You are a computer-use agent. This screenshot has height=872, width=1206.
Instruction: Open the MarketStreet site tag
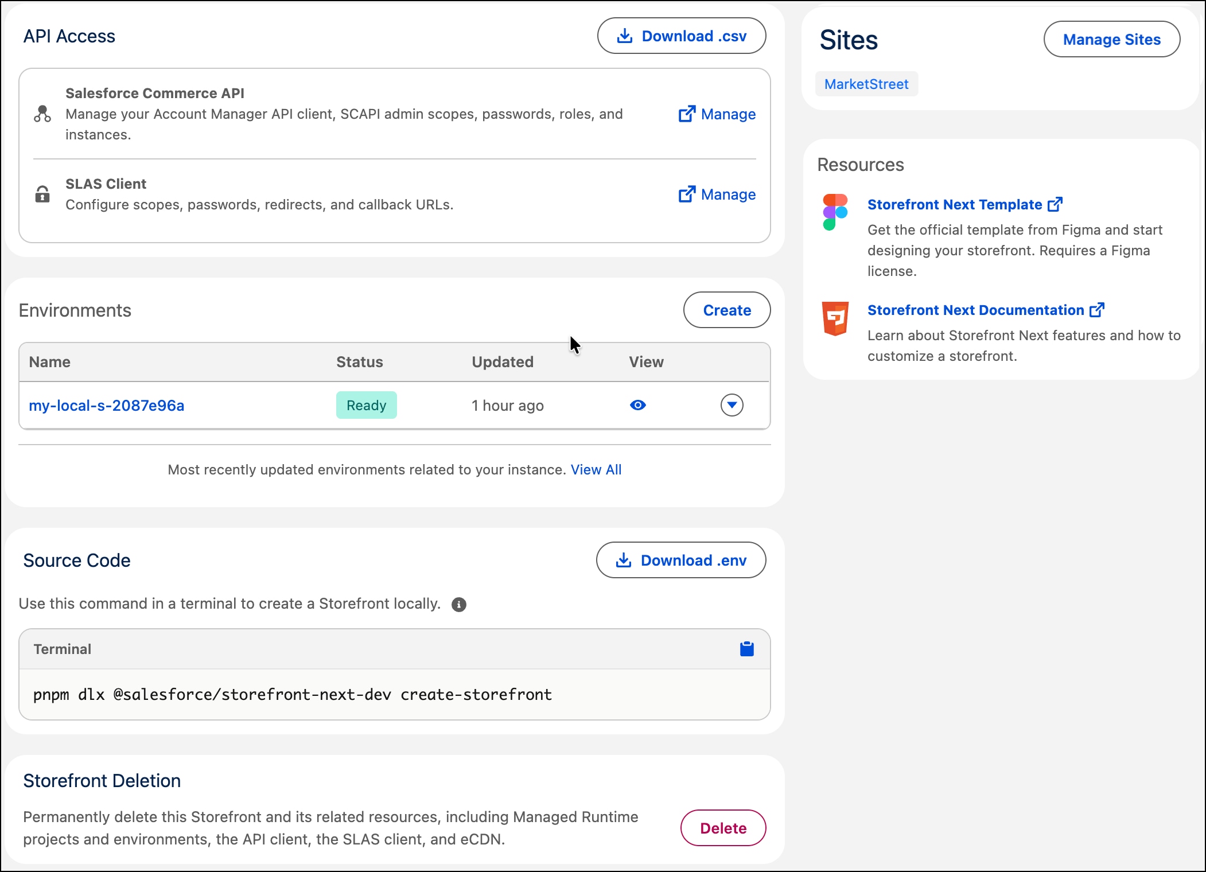tap(866, 84)
